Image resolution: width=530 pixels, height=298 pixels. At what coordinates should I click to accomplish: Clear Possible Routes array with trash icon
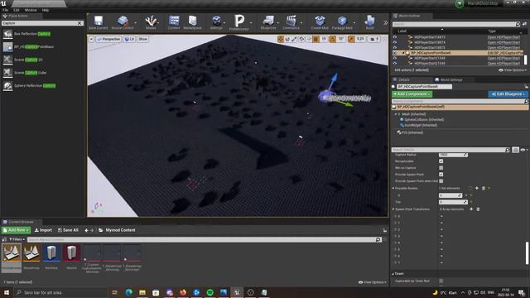pyautogui.click(x=484, y=188)
